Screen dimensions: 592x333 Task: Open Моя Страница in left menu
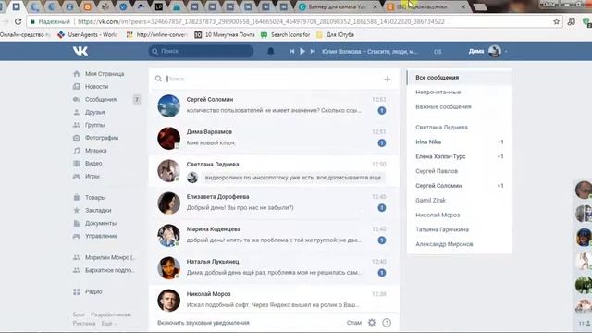tap(105, 74)
